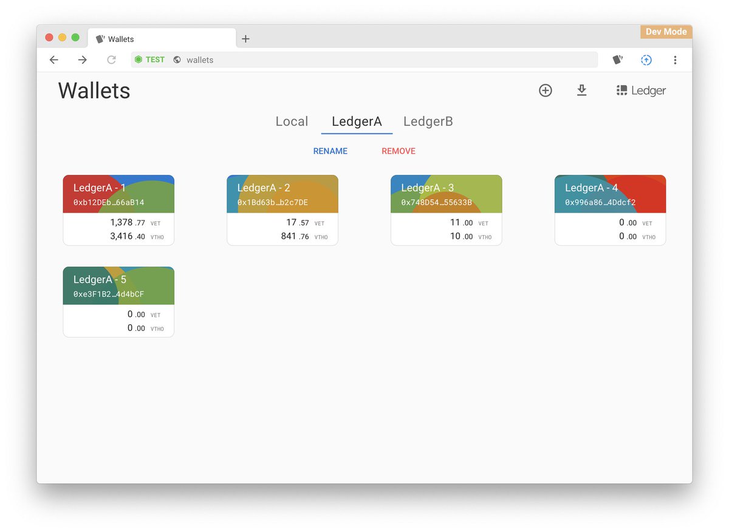Click the 10.00 VTHO balance
This screenshot has height=532, width=729.
point(471,236)
